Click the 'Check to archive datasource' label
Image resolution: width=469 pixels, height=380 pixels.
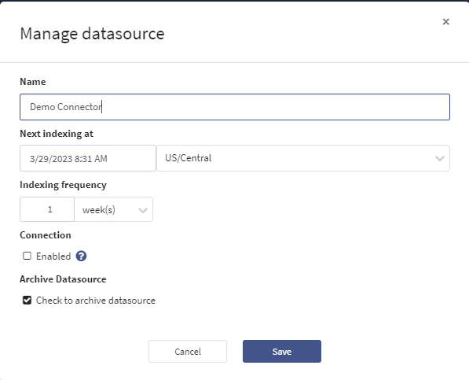tap(96, 301)
